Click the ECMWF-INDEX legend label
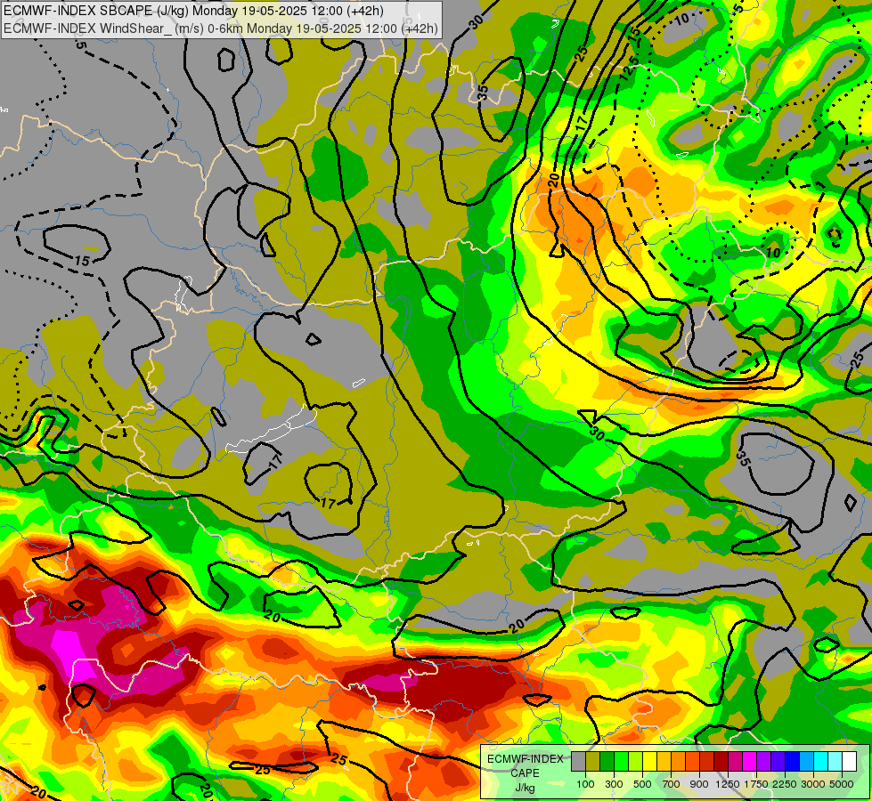 [525, 759]
